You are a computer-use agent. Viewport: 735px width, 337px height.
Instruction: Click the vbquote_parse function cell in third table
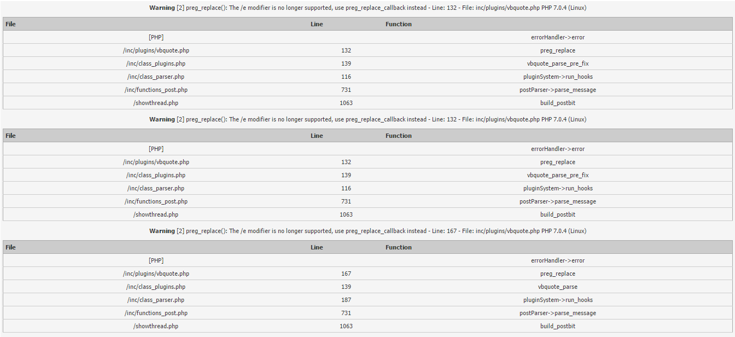click(557, 287)
